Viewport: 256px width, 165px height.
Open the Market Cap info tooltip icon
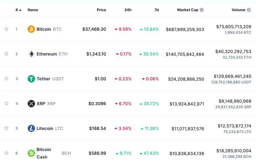click(x=202, y=10)
